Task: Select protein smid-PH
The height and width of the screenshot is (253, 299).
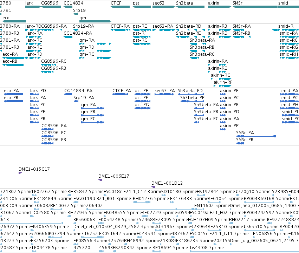Action: 290,108
